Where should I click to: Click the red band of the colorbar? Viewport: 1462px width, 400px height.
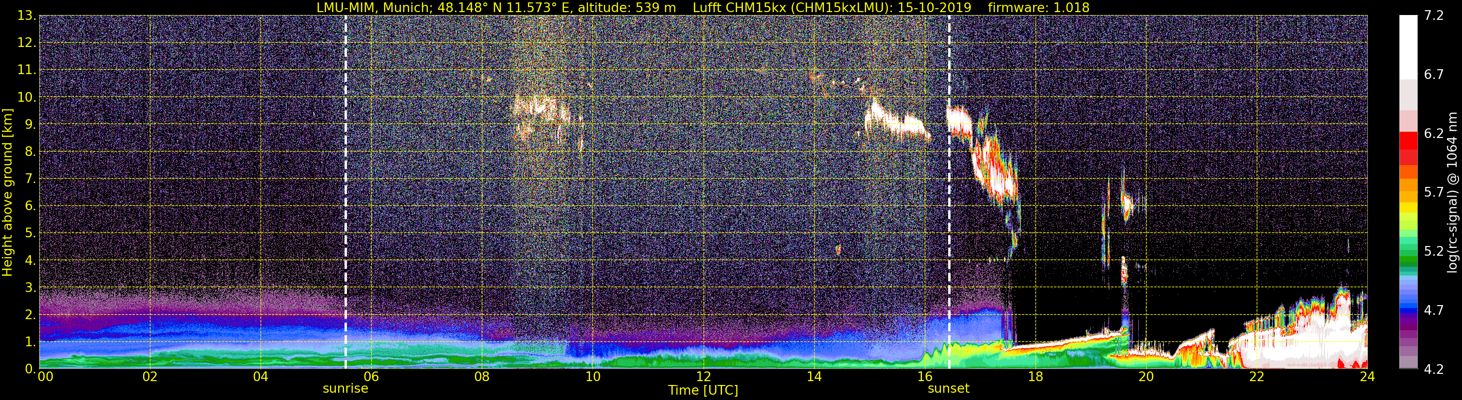[1408, 149]
